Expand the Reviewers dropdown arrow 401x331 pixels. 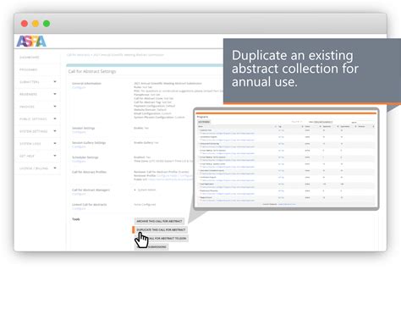pyautogui.click(x=55, y=94)
